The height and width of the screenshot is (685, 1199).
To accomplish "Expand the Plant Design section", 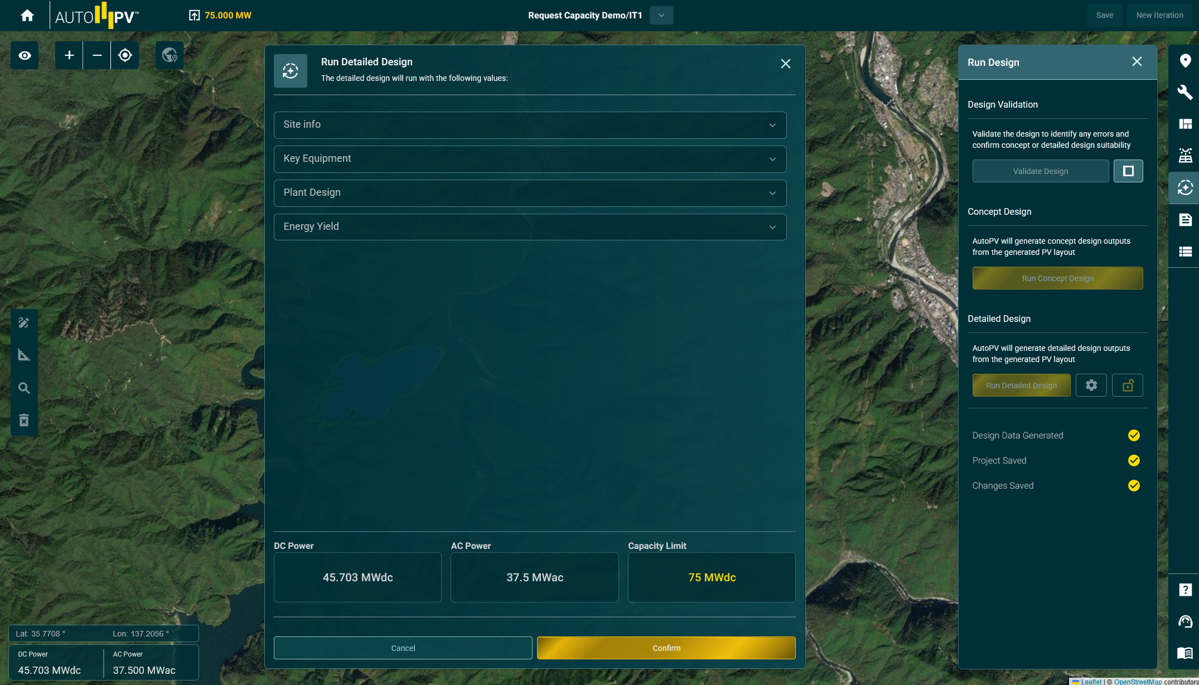I will [530, 193].
